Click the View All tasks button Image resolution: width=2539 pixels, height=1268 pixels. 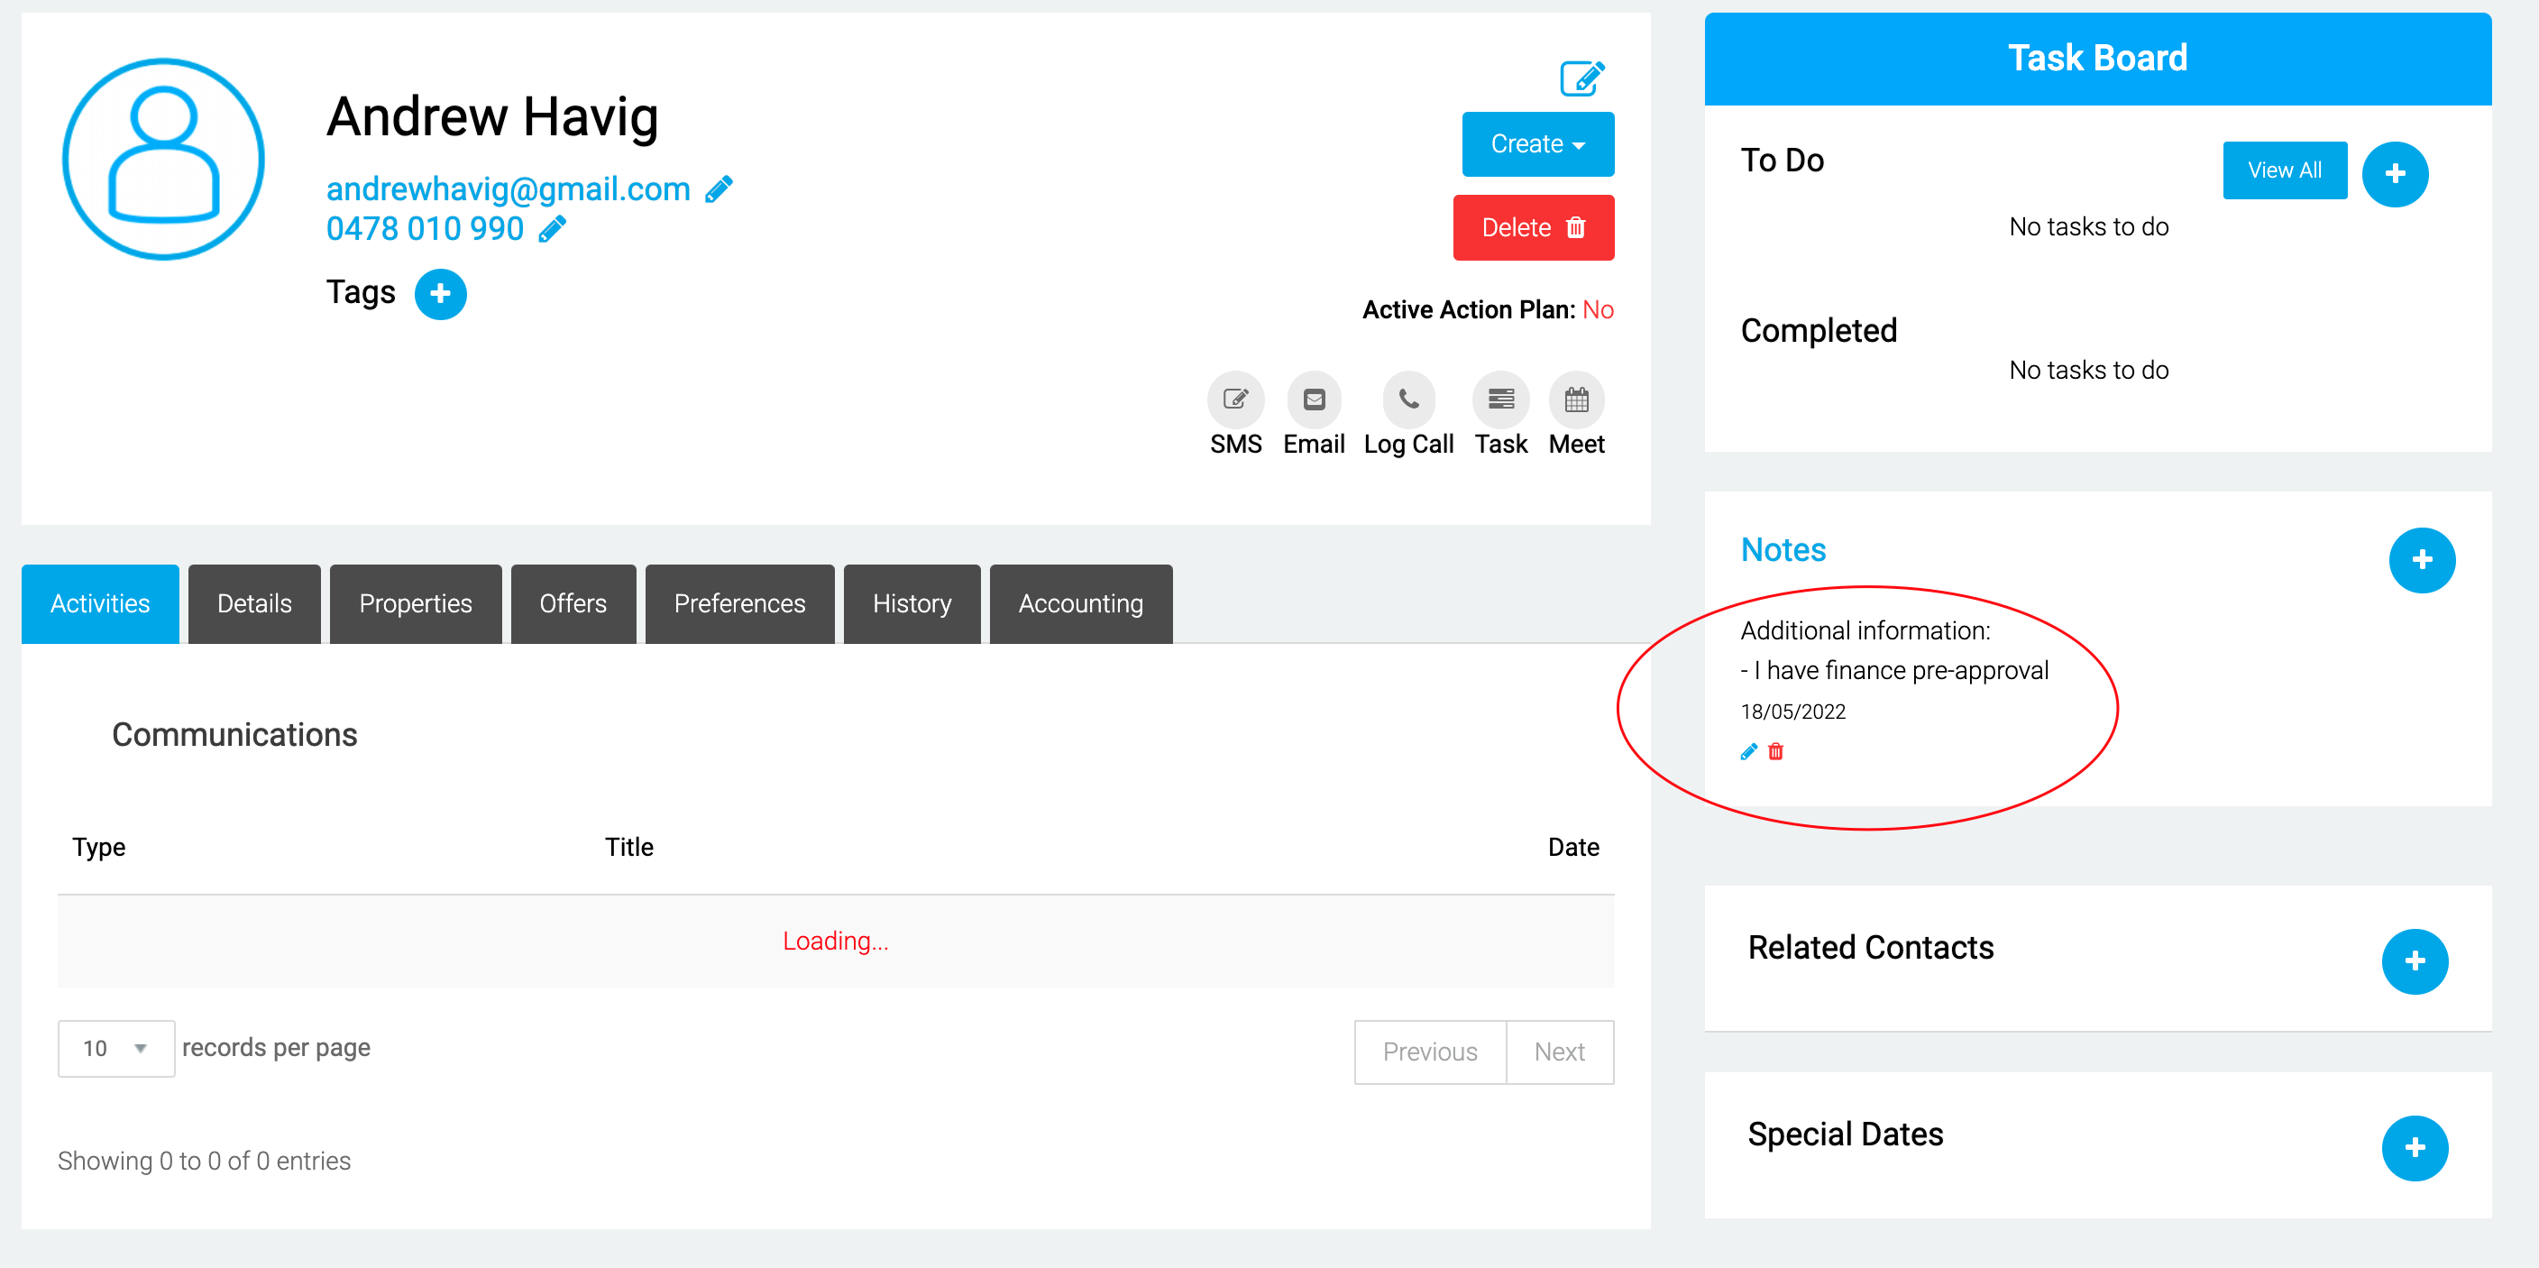(x=2284, y=170)
